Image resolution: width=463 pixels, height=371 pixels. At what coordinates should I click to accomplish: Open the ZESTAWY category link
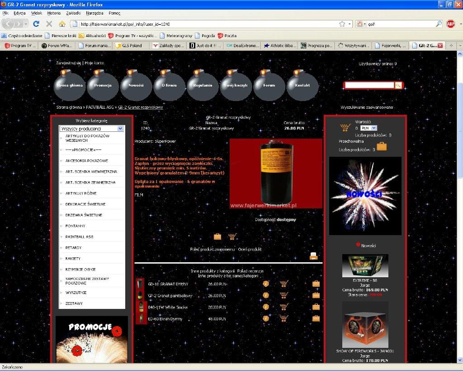74,304
